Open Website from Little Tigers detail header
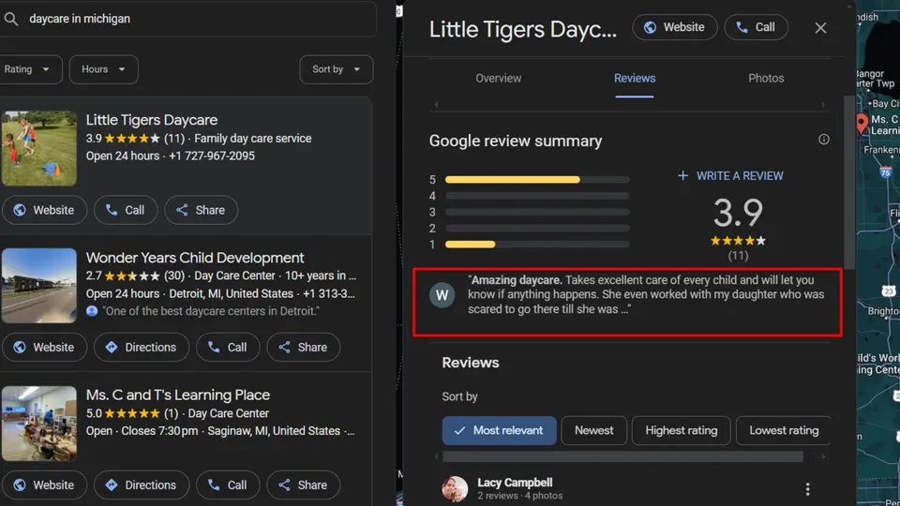This screenshot has width=900, height=506. tap(674, 27)
